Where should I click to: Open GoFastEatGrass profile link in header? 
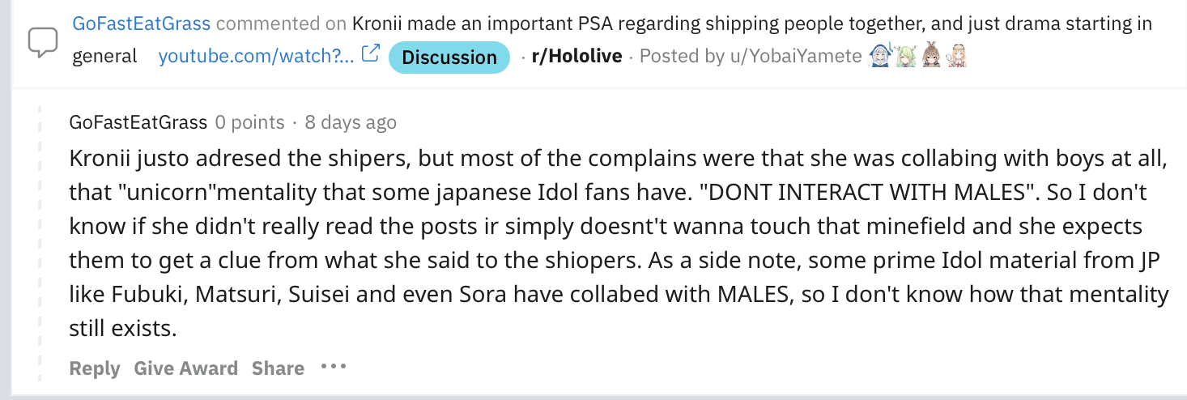point(142,23)
